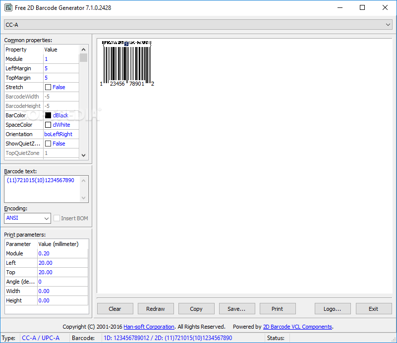Exit the application via Exit button
Screen dimensions: 397x343
[x=373, y=308]
